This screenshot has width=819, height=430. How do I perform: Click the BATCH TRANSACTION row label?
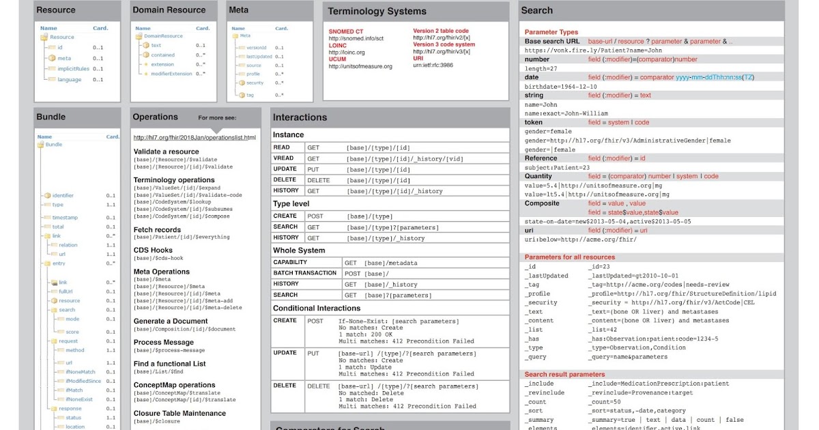click(305, 273)
